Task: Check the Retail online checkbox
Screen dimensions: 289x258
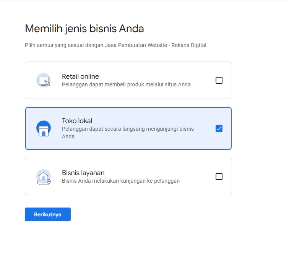Action: (x=219, y=80)
